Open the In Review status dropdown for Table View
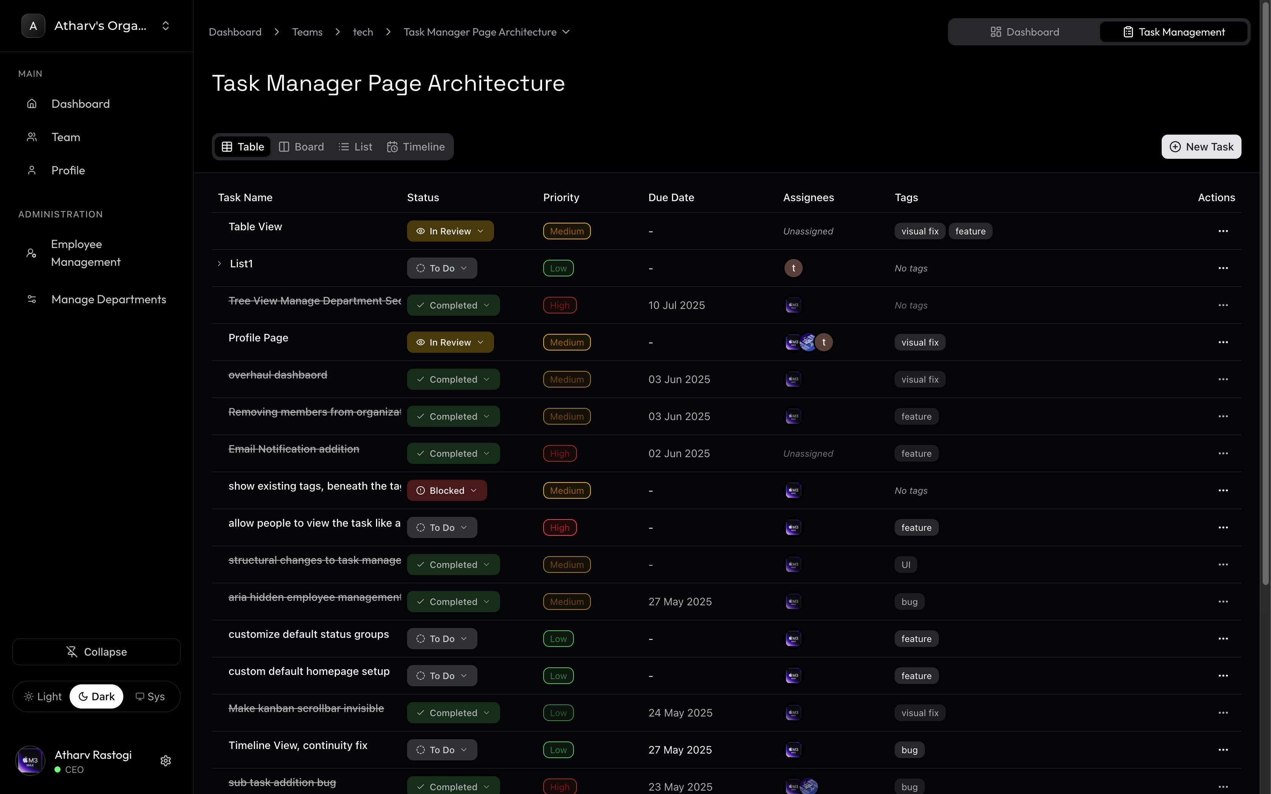The height and width of the screenshot is (794, 1271). pyautogui.click(x=449, y=231)
